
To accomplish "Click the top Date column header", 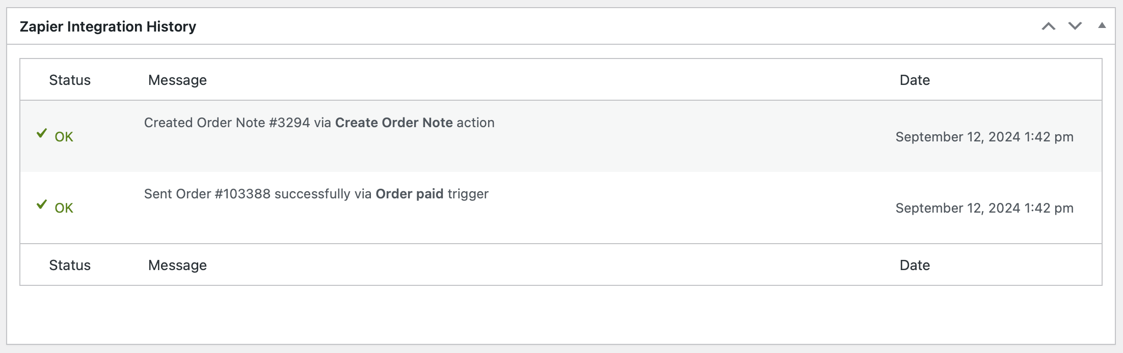I will tap(915, 80).
